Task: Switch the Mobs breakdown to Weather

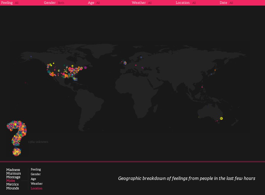Action: point(37,184)
